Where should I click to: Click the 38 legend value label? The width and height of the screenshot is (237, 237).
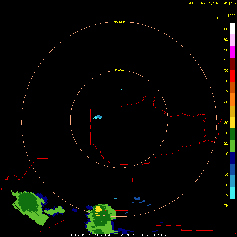[x=226, y=102]
